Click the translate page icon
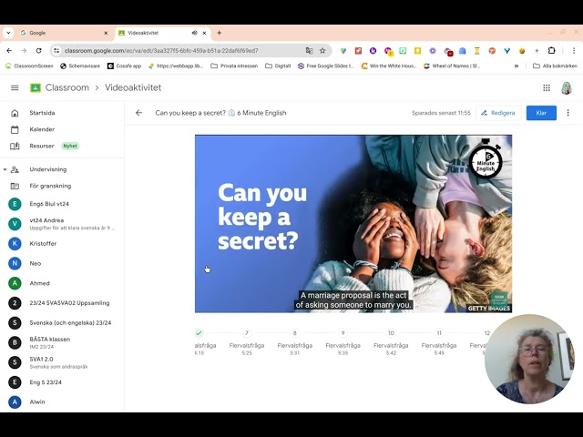 pyautogui.click(x=309, y=51)
